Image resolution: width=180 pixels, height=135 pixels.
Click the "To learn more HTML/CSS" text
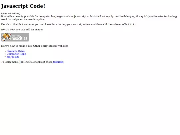coord(17,62)
